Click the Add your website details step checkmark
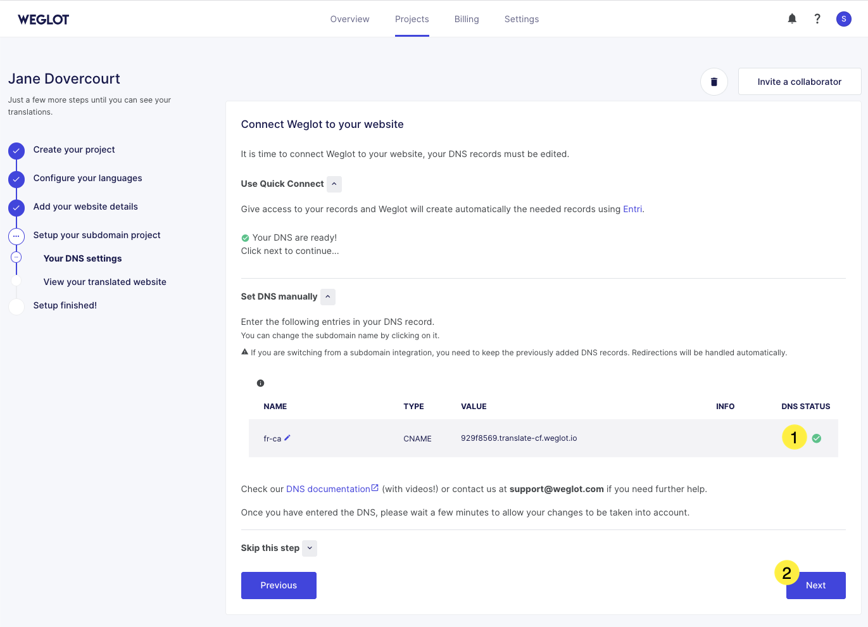Viewport: 868px width, 627px height. pyautogui.click(x=16, y=208)
